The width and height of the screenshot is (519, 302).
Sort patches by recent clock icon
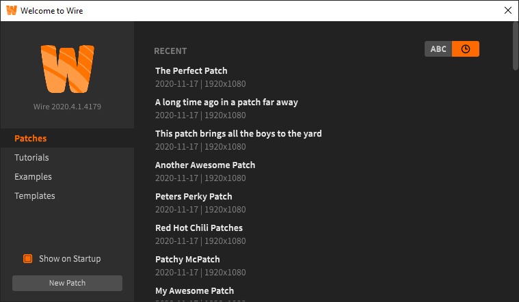click(x=466, y=49)
